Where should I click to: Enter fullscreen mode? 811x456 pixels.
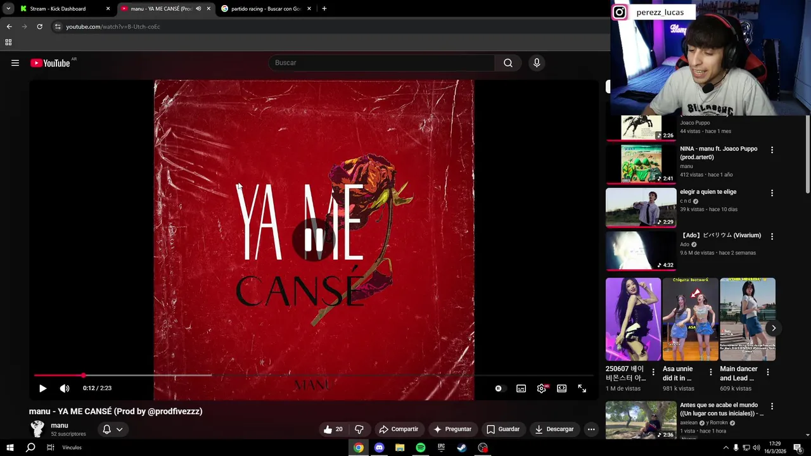582,388
